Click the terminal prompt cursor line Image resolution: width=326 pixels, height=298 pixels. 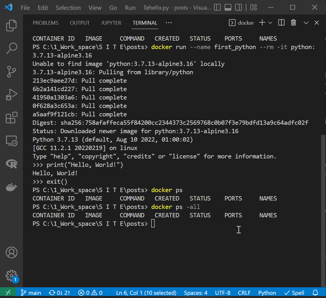coord(94,224)
